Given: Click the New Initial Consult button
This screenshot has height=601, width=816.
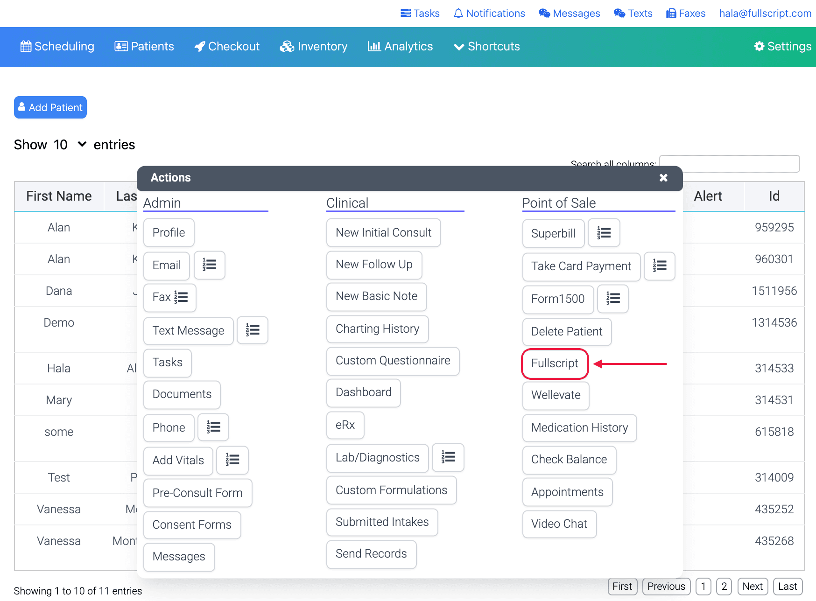Looking at the screenshot, I should click(384, 232).
